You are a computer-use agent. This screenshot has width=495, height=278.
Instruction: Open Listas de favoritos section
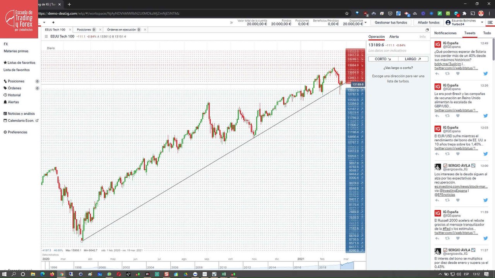(x=19, y=63)
